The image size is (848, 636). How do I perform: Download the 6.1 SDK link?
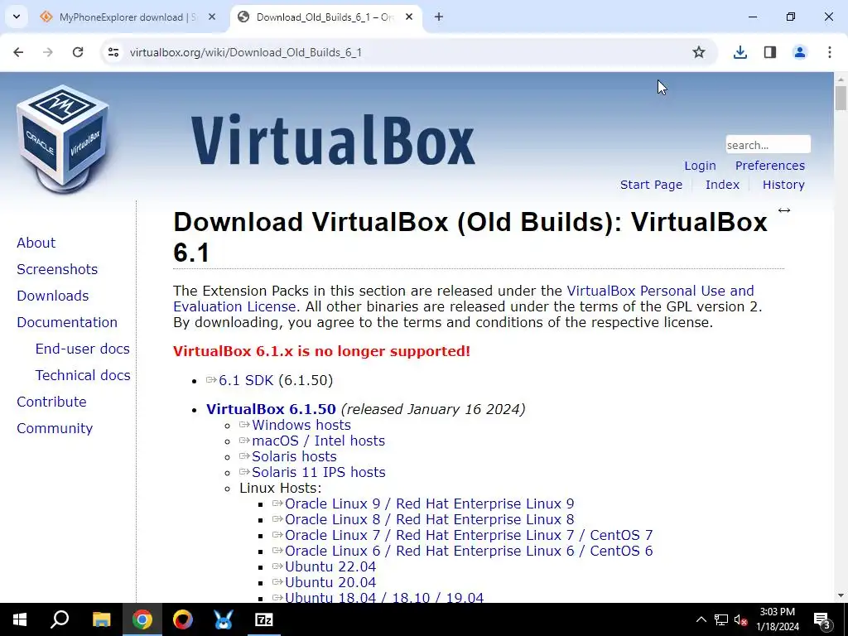click(x=246, y=380)
